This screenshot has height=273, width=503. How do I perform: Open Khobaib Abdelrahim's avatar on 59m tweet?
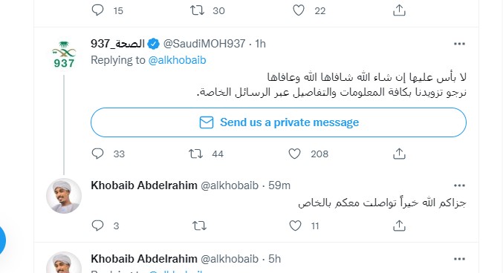[64, 196]
